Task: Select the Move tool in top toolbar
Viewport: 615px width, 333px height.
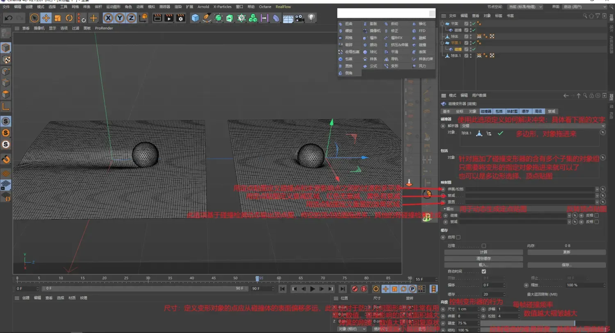Action: point(46,18)
